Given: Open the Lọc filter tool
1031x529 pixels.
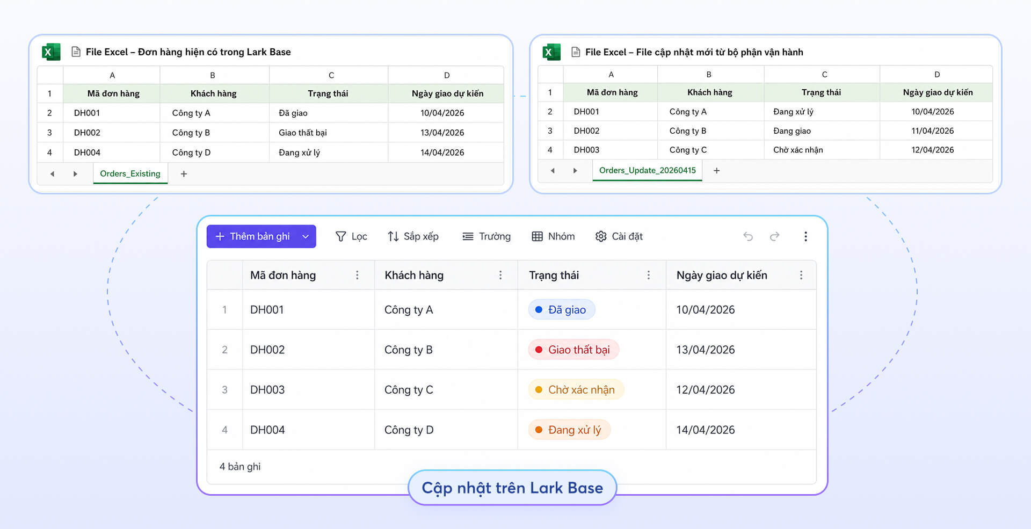Looking at the screenshot, I should tap(351, 236).
